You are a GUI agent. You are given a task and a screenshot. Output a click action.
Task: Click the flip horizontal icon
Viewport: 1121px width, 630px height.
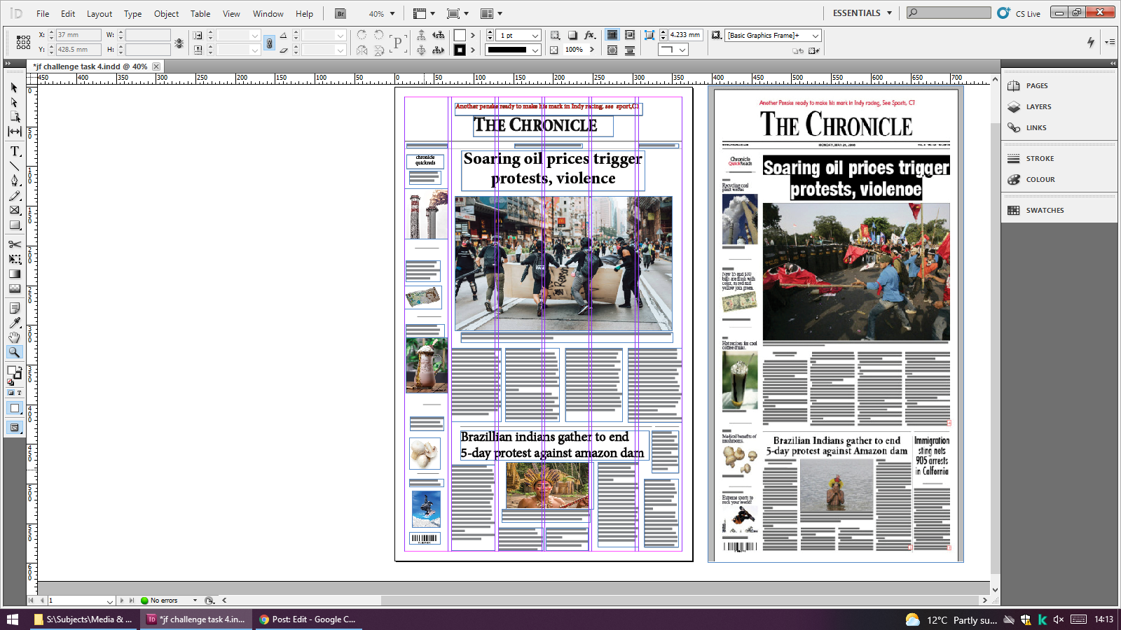pyautogui.click(x=362, y=50)
